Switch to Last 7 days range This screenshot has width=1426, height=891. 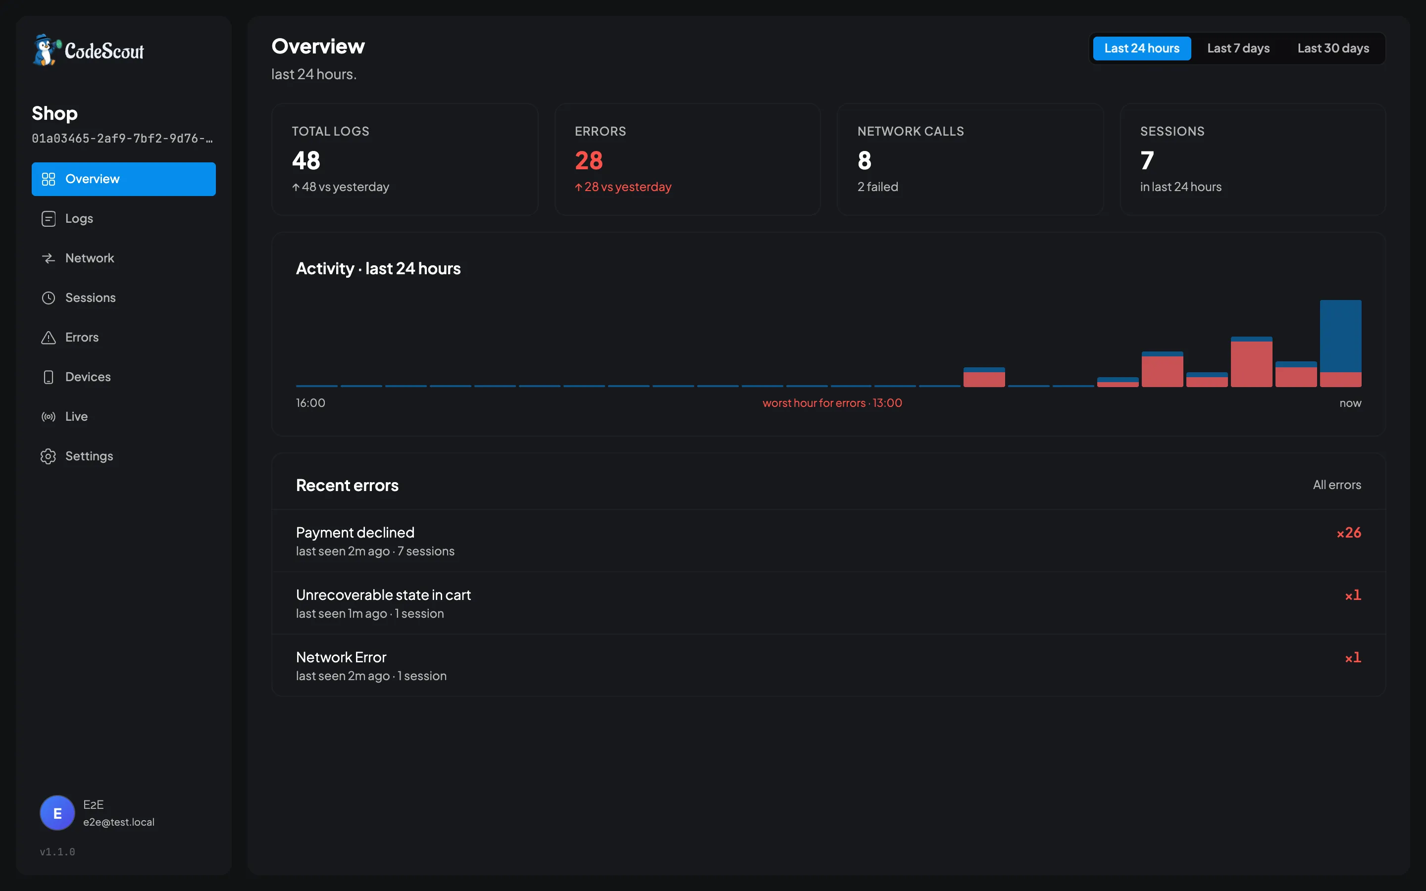(x=1238, y=49)
